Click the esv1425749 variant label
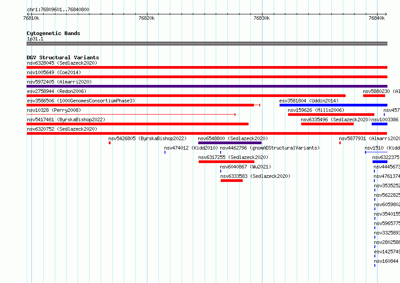Image resolution: width=400 pixels, height=283 pixels. (x=387, y=252)
